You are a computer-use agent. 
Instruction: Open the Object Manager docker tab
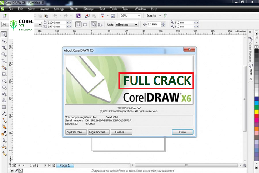tap(250, 50)
